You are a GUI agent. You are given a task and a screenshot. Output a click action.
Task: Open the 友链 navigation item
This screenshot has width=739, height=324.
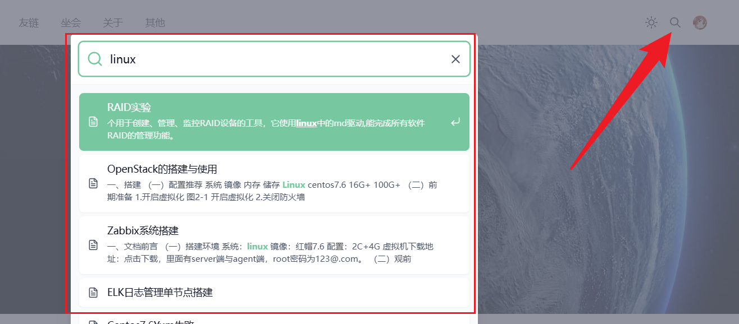coord(29,23)
